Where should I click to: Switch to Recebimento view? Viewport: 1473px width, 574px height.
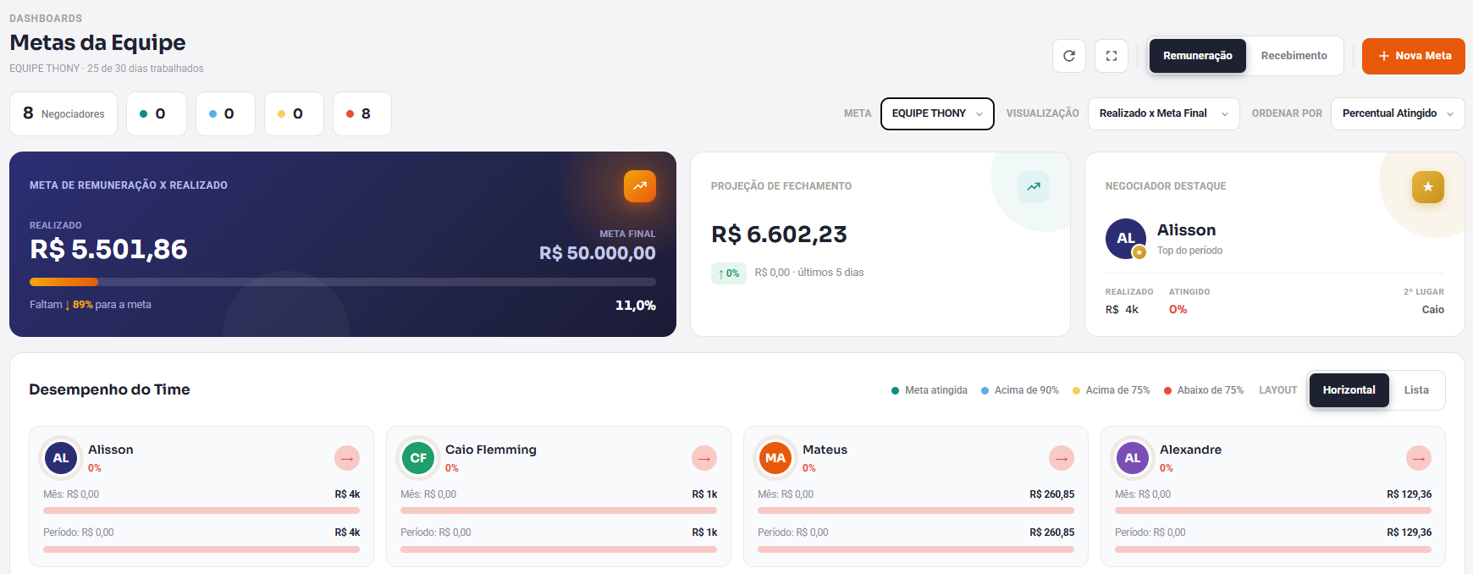click(1294, 56)
